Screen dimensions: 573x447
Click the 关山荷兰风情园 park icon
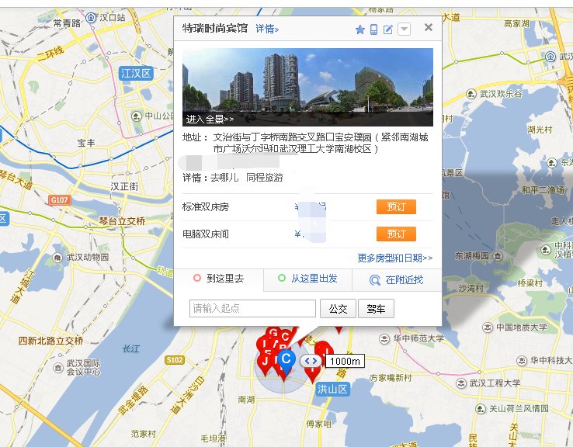click(480, 409)
